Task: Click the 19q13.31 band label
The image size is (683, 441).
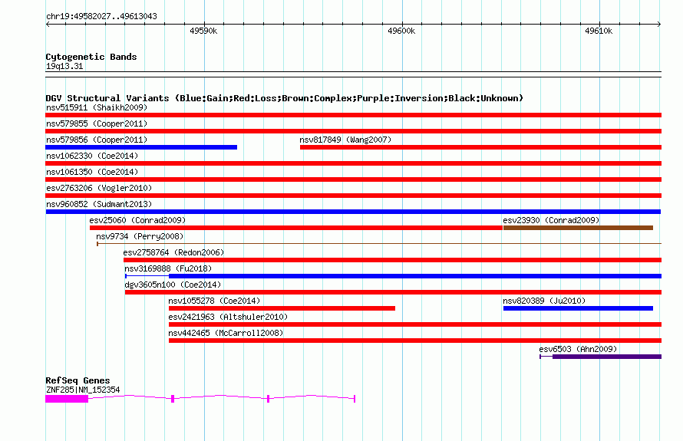Action: [64, 66]
